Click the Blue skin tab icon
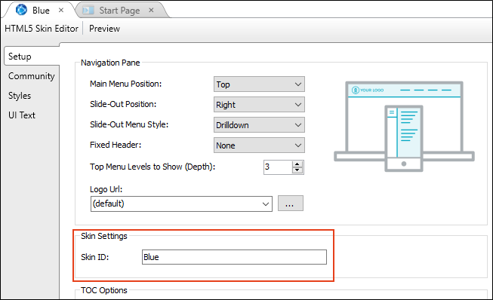Screen dimensions: 493x300 pyautogui.click(x=21, y=10)
